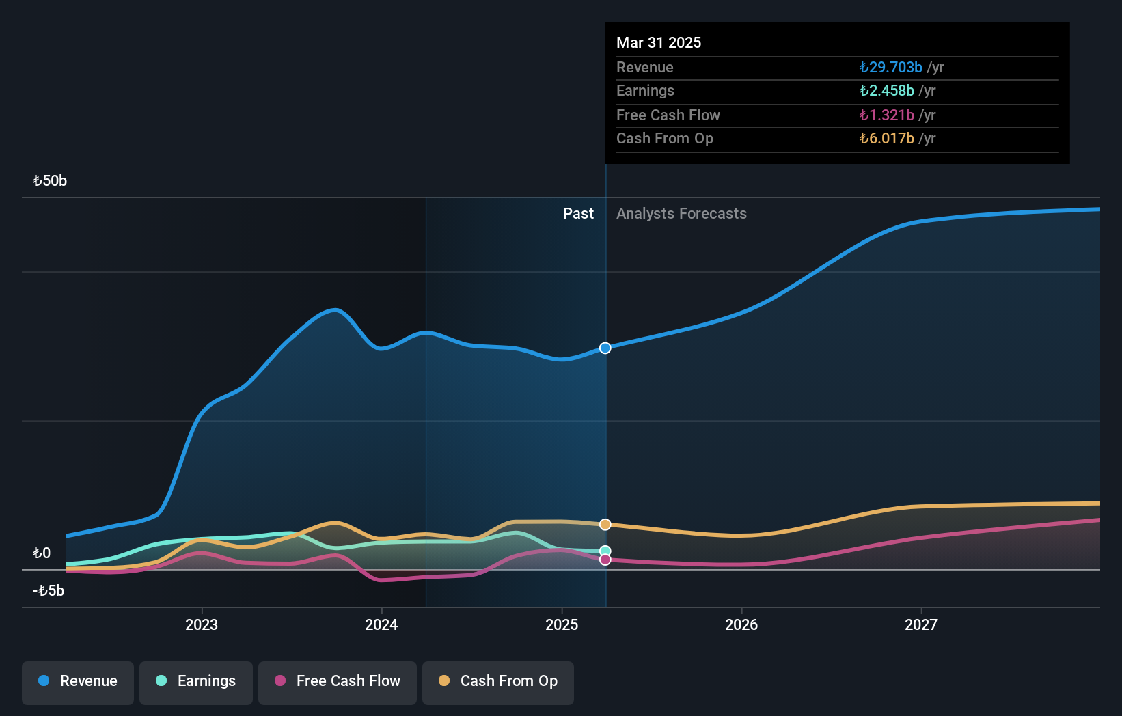
Task: Click the ₺0 y-axis label
Action: tap(42, 553)
